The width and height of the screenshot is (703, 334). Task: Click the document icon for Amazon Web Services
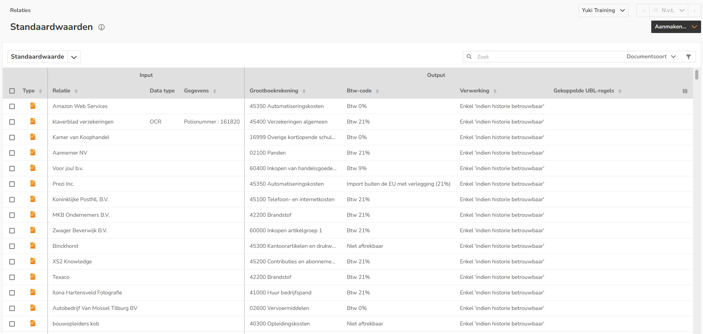(x=33, y=106)
